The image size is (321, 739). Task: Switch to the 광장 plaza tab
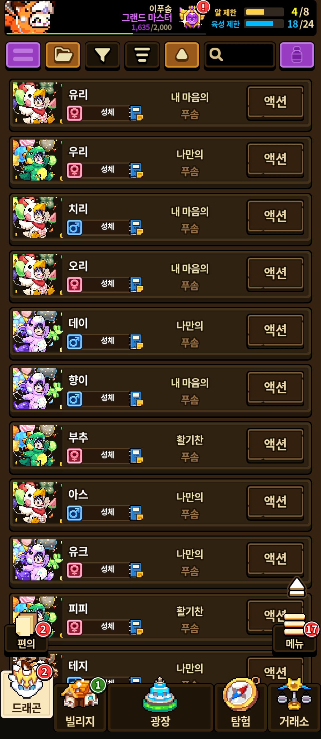pos(160,706)
